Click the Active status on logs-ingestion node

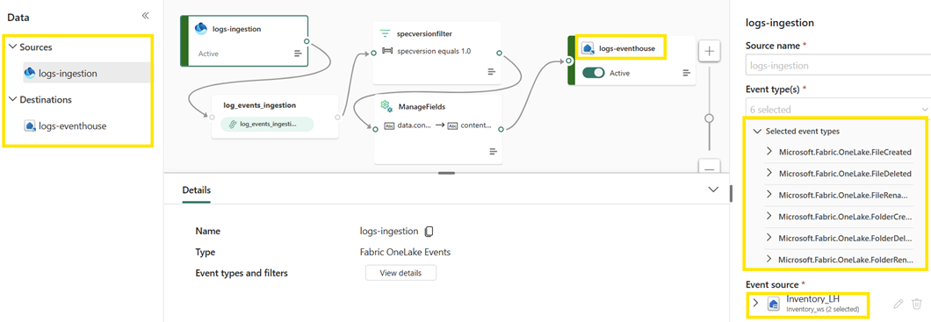coord(208,54)
